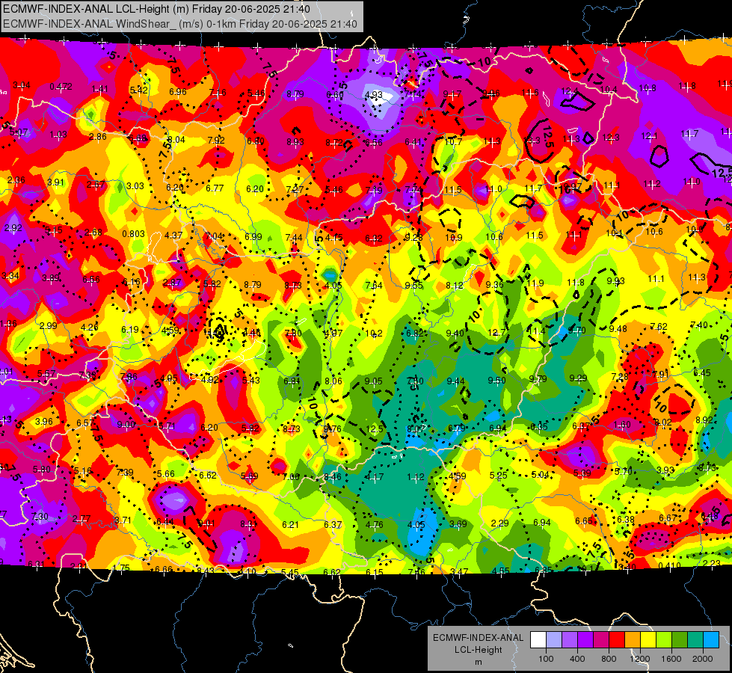
Task: Click the legend tick label "100"
Action: (546, 659)
